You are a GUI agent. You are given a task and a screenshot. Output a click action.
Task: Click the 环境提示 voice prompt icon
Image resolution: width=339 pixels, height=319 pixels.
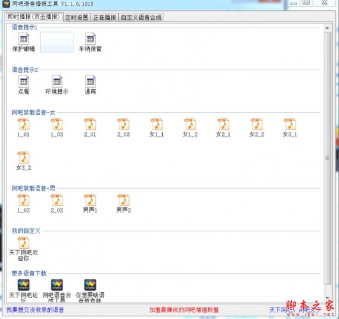[x=57, y=85]
